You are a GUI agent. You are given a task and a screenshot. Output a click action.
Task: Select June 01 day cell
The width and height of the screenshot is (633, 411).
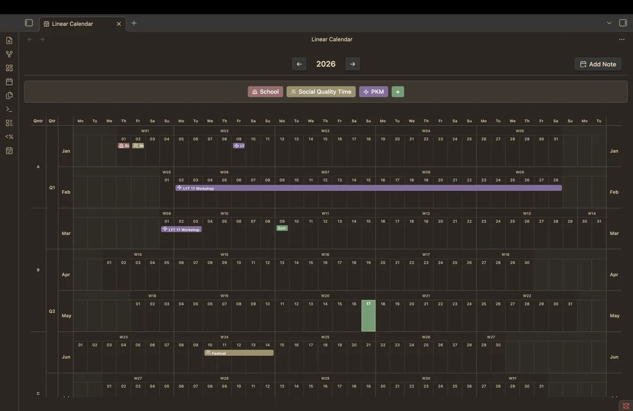(80, 357)
